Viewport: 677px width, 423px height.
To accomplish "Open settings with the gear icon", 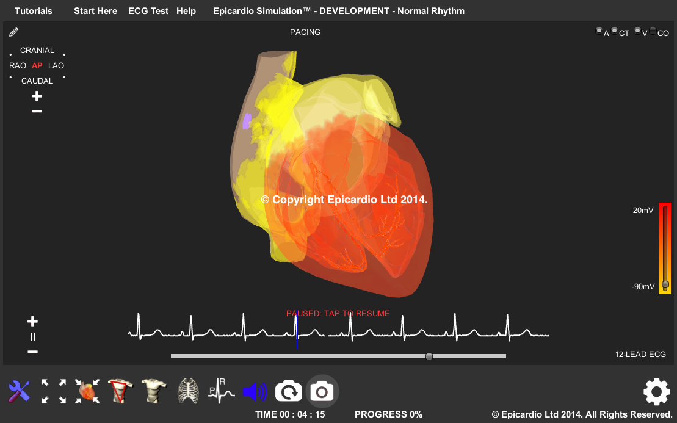I will [656, 392].
